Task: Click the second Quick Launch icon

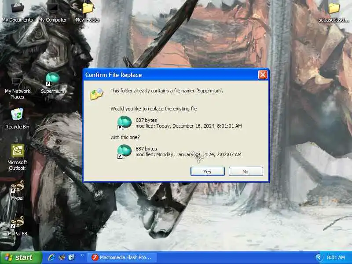Action: click(x=62, y=257)
